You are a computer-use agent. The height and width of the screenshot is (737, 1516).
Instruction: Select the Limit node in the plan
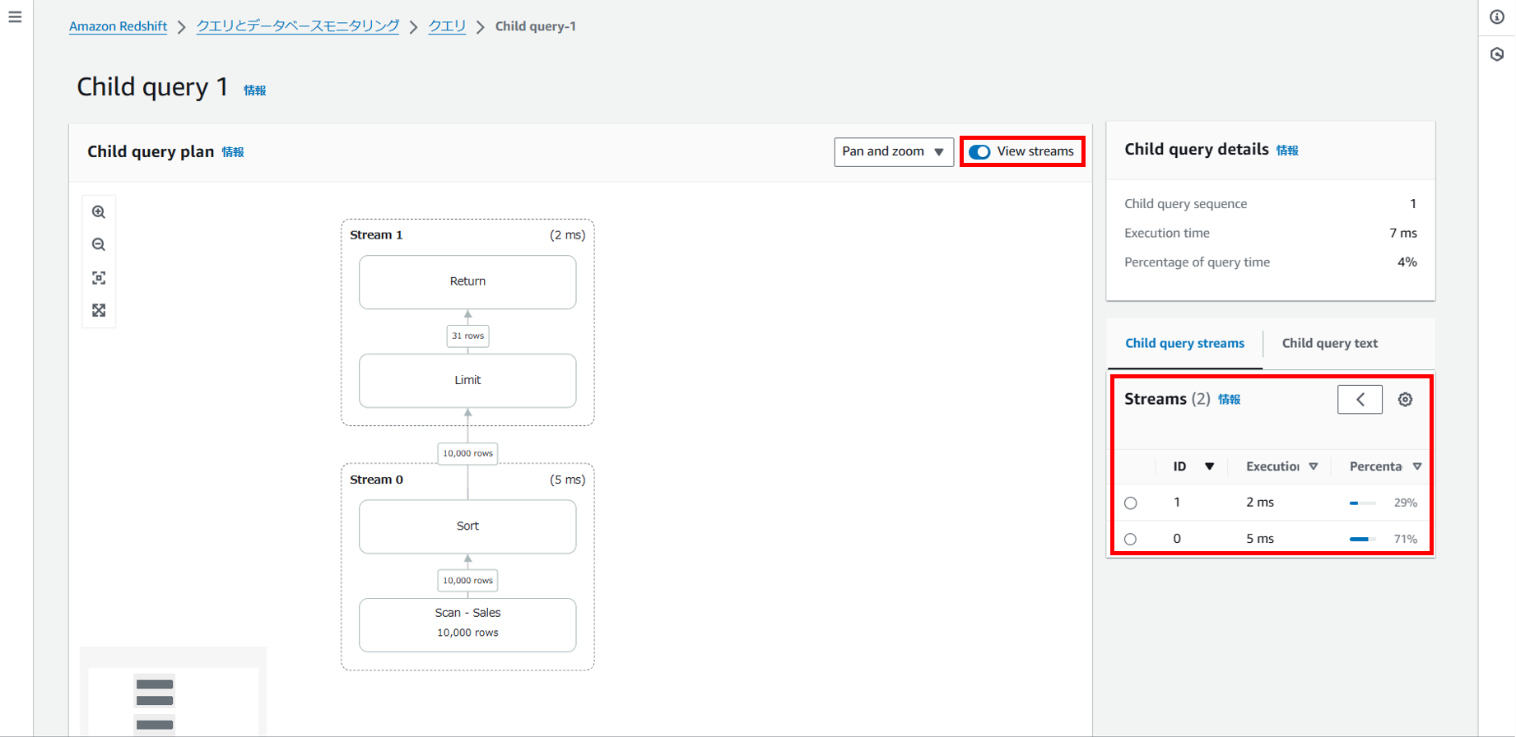467,381
